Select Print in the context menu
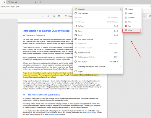The height and width of the screenshot is (118, 151). [98, 35]
